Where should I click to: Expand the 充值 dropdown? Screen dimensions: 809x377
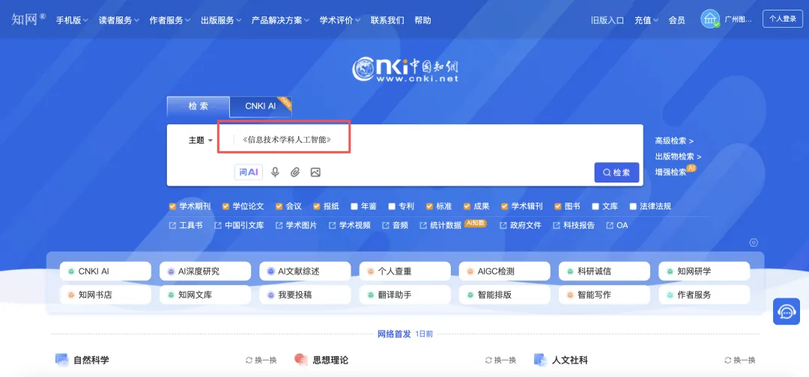646,21
